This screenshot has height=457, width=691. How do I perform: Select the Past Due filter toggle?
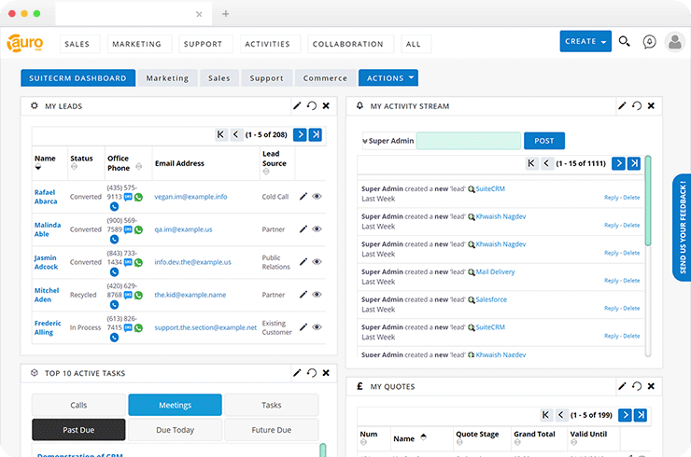(x=78, y=430)
